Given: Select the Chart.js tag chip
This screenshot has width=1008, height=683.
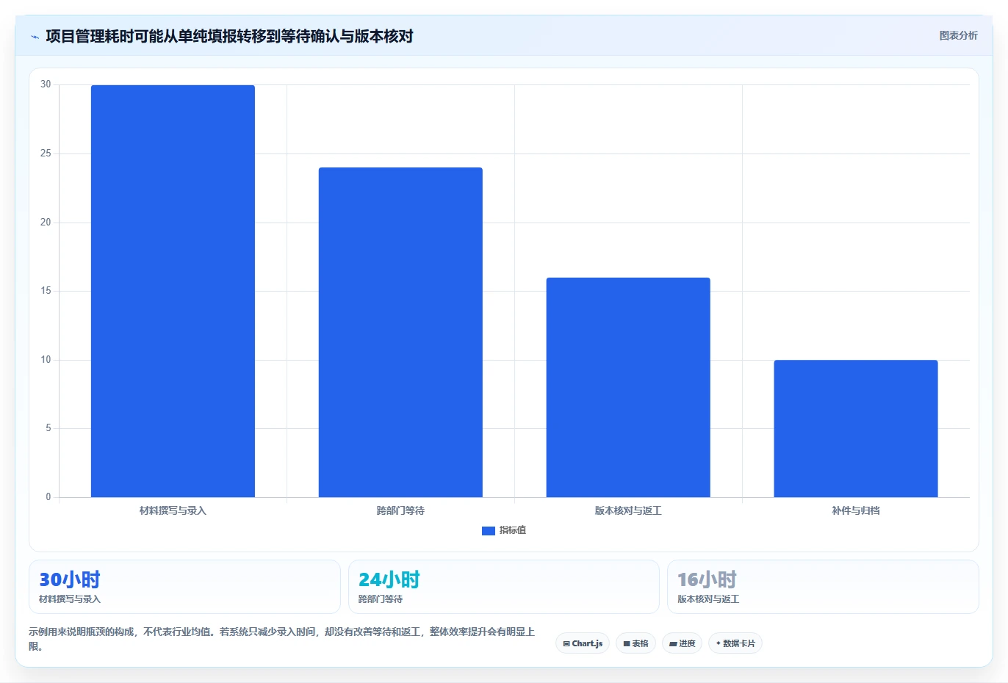Looking at the screenshot, I should (583, 643).
